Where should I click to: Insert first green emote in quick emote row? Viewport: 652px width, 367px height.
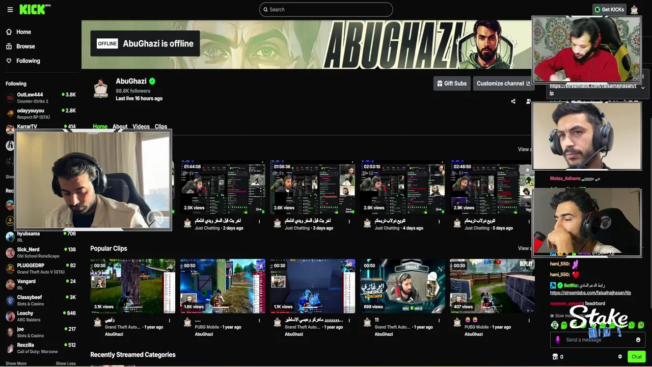pos(555,325)
